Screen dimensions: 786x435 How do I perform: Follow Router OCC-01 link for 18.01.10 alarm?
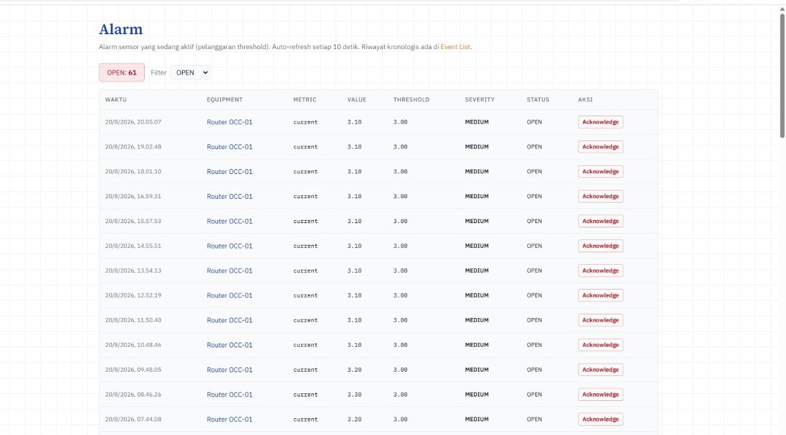tap(230, 172)
